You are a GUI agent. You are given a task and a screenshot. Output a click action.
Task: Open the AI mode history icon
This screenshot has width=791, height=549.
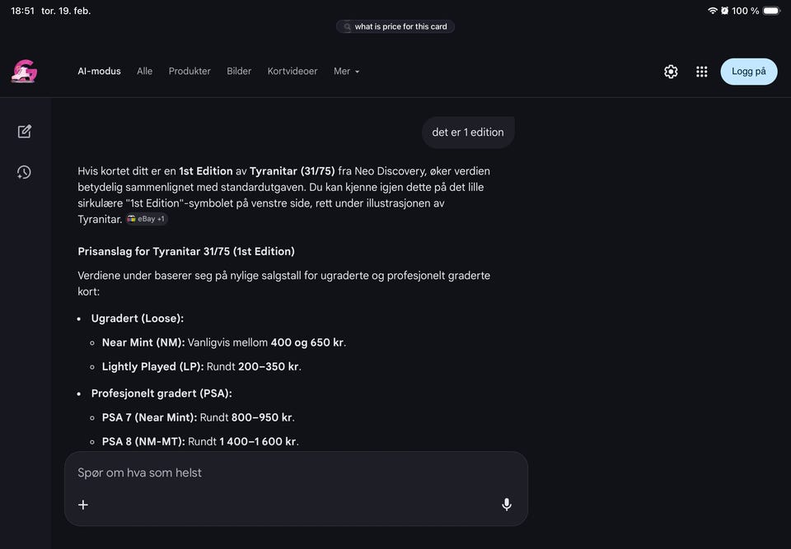pyautogui.click(x=24, y=172)
